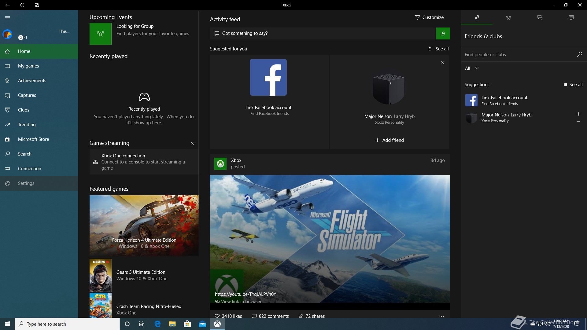Remove Major Nelson suggestion with minus icon
Screen dimensions: 587x330
coord(578,121)
